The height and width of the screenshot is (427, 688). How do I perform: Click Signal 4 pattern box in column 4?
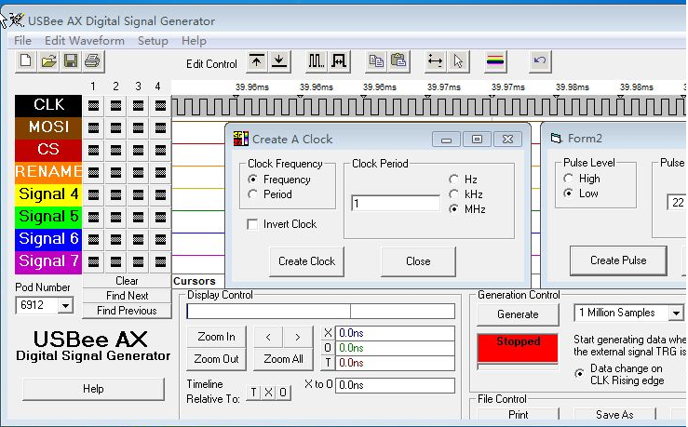coord(160,194)
